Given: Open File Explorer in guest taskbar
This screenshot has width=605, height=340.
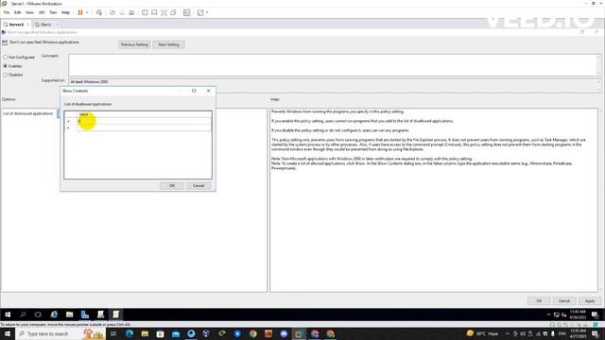Looking at the screenshot, I should point(69,314).
